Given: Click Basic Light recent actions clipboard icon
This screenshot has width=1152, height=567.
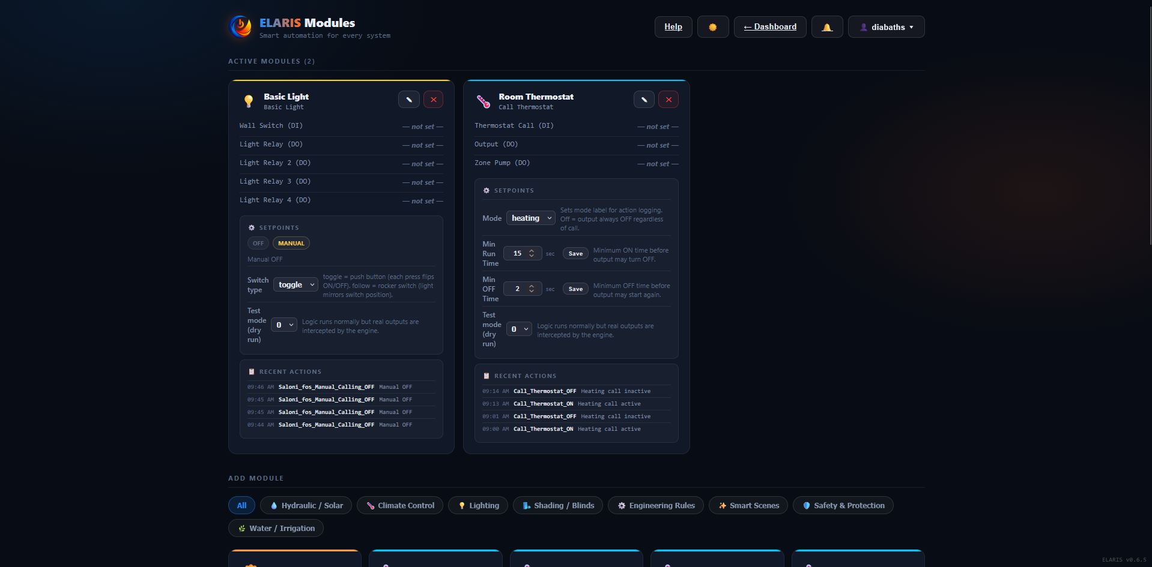Looking at the screenshot, I should (x=252, y=372).
